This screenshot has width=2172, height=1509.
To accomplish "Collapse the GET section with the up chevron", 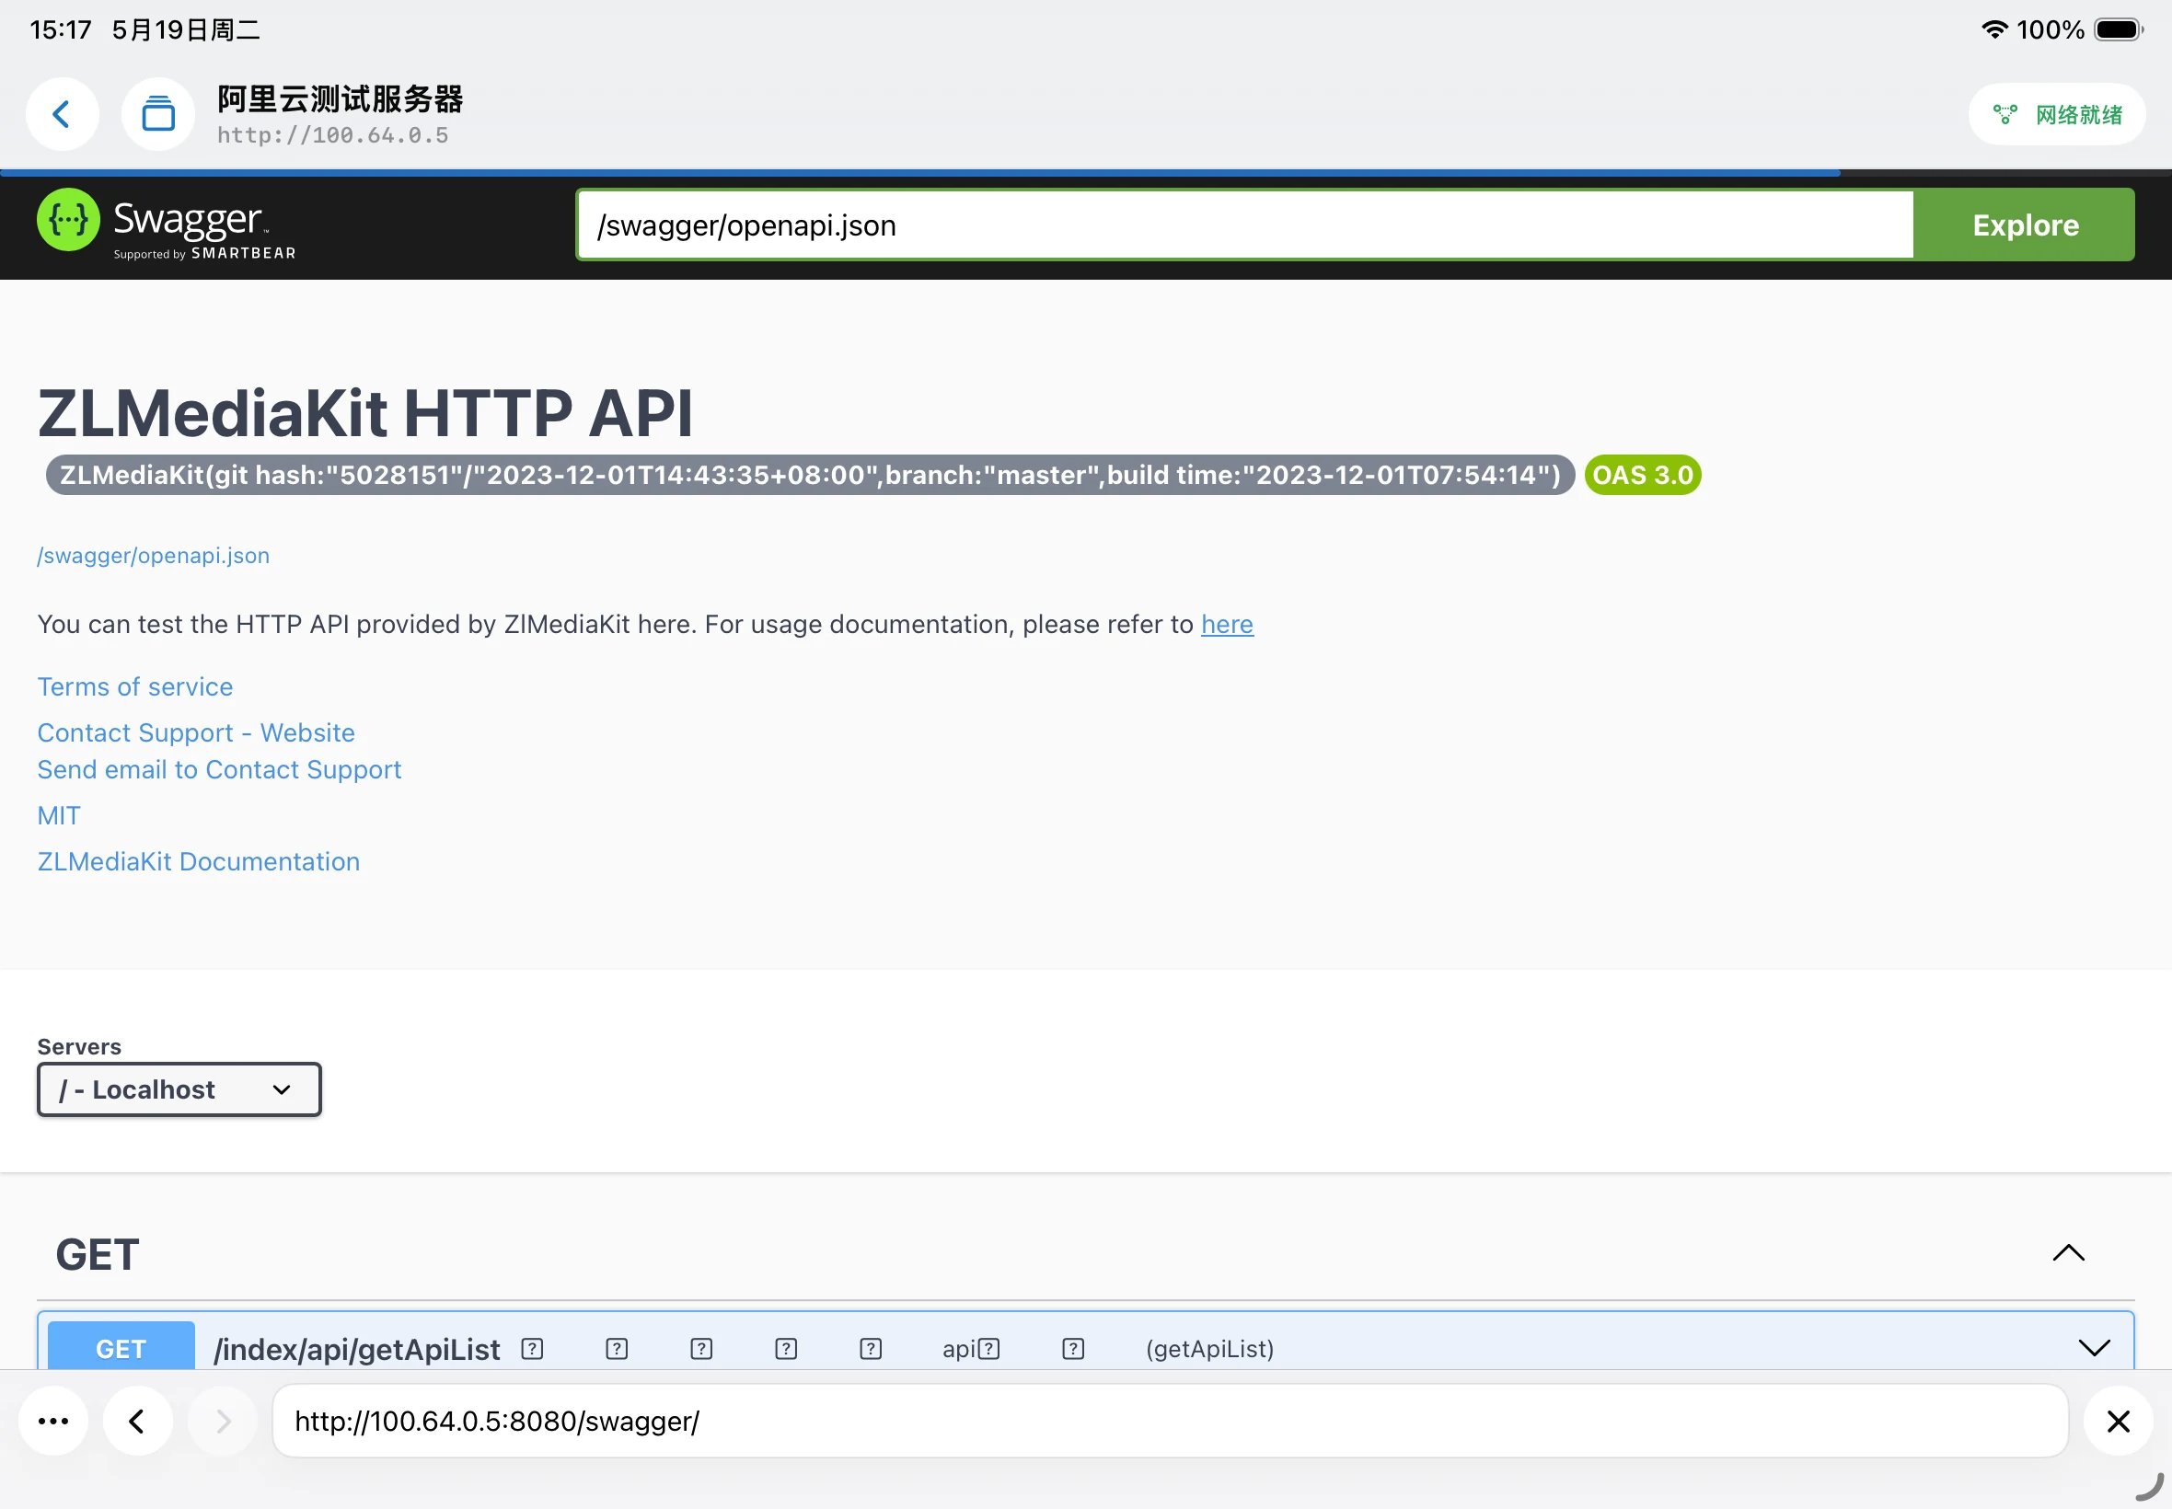I will pyautogui.click(x=2068, y=1253).
